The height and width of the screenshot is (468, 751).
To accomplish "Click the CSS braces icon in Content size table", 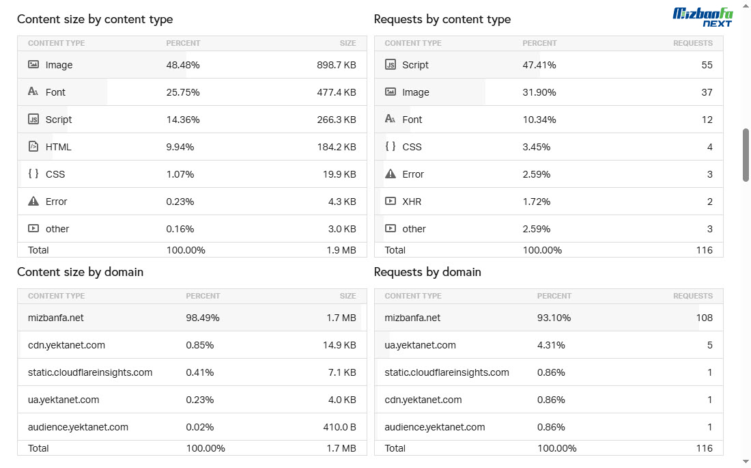I will click(33, 174).
